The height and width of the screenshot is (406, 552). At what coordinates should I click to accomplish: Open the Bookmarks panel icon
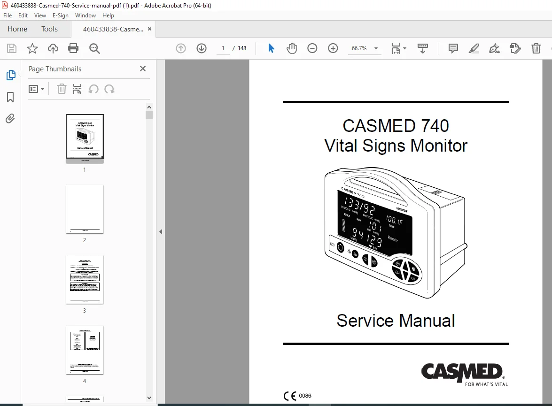(x=10, y=97)
